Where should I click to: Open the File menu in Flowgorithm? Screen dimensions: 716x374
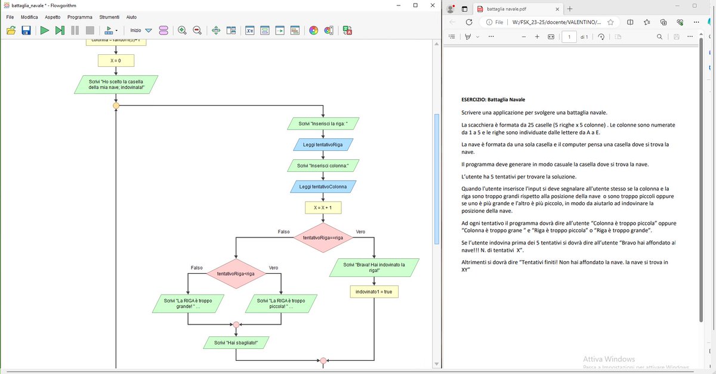[x=10, y=17]
